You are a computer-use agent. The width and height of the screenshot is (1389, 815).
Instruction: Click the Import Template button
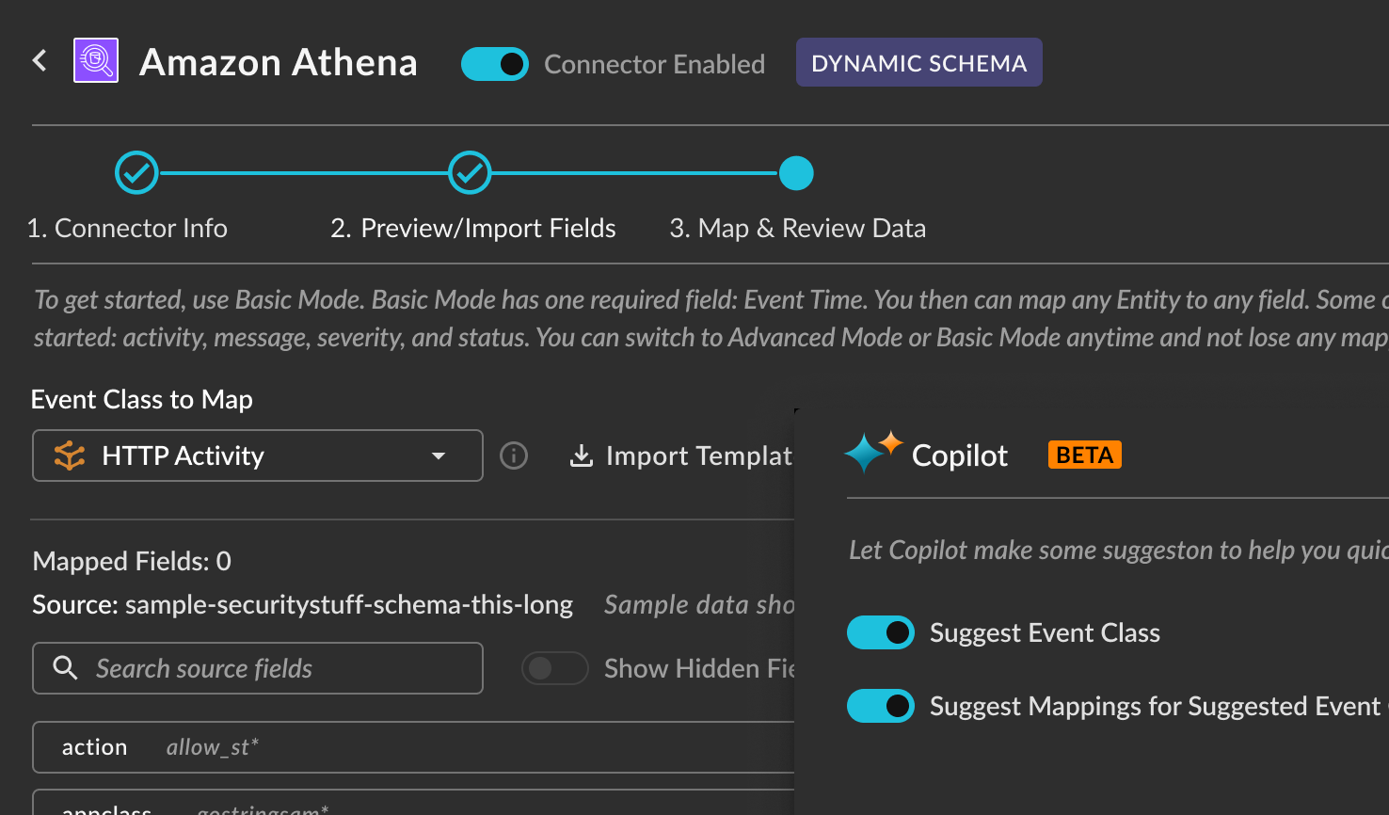coord(682,455)
